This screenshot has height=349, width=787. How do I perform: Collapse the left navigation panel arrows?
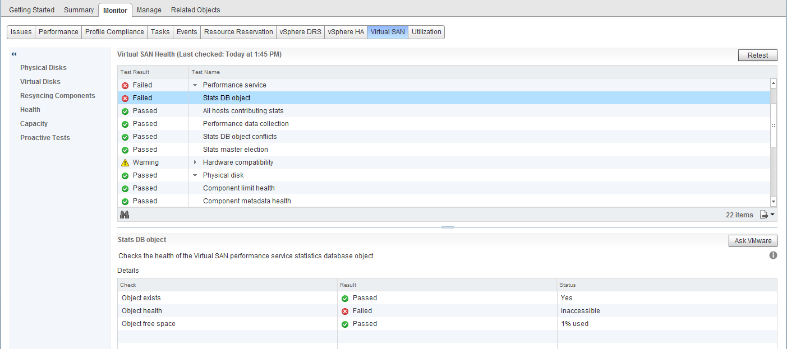click(x=14, y=54)
